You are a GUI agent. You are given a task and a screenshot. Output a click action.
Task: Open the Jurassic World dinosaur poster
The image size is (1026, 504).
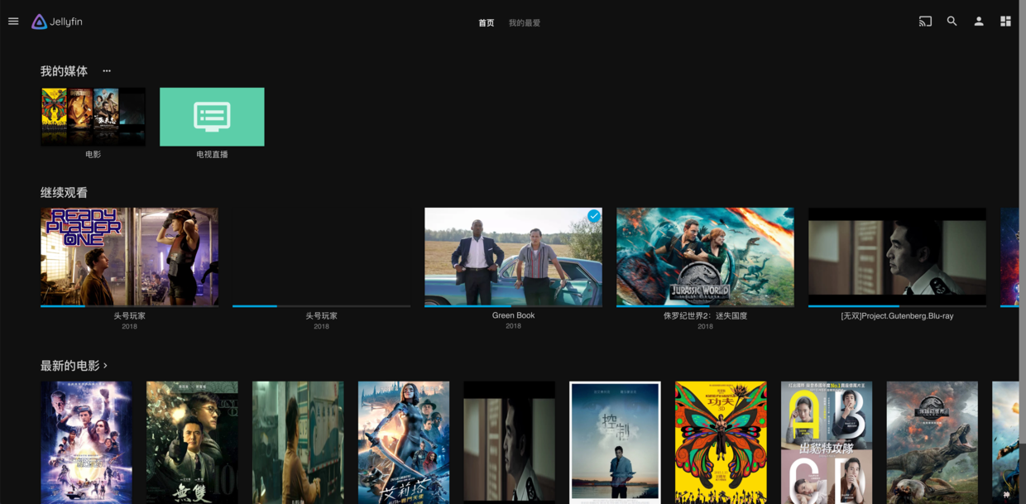coord(933,443)
